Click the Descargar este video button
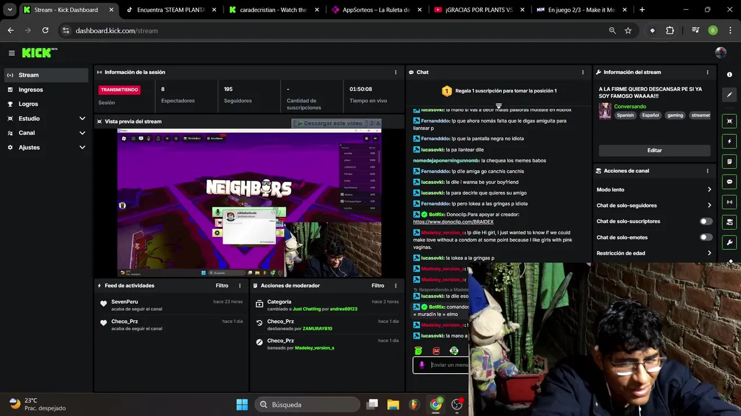Image resolution: width=741 pixels, height=416 pixels. 329,123
